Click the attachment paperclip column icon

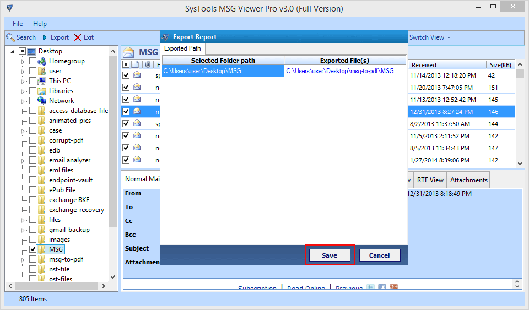click(x=148, y=64)
